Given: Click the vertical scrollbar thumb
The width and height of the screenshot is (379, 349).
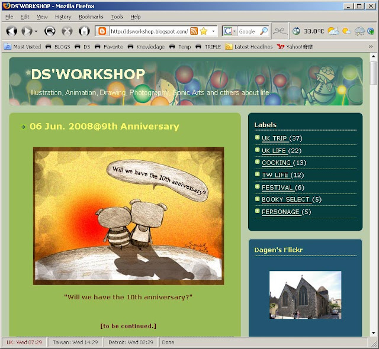Looking at the screenshot, I should click(x=374, y=73).
